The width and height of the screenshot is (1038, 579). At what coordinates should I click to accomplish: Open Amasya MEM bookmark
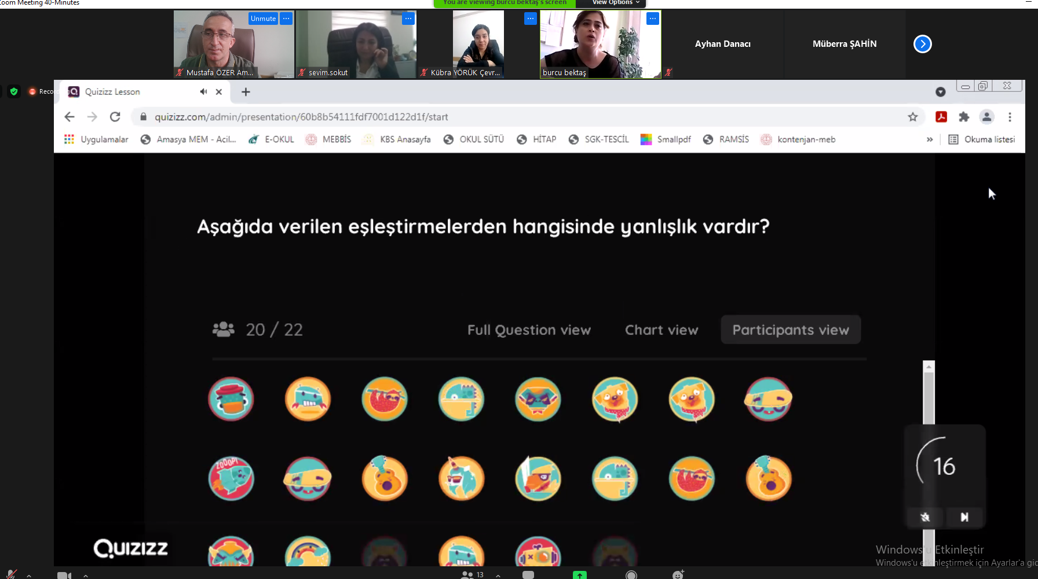coord(188,139)
